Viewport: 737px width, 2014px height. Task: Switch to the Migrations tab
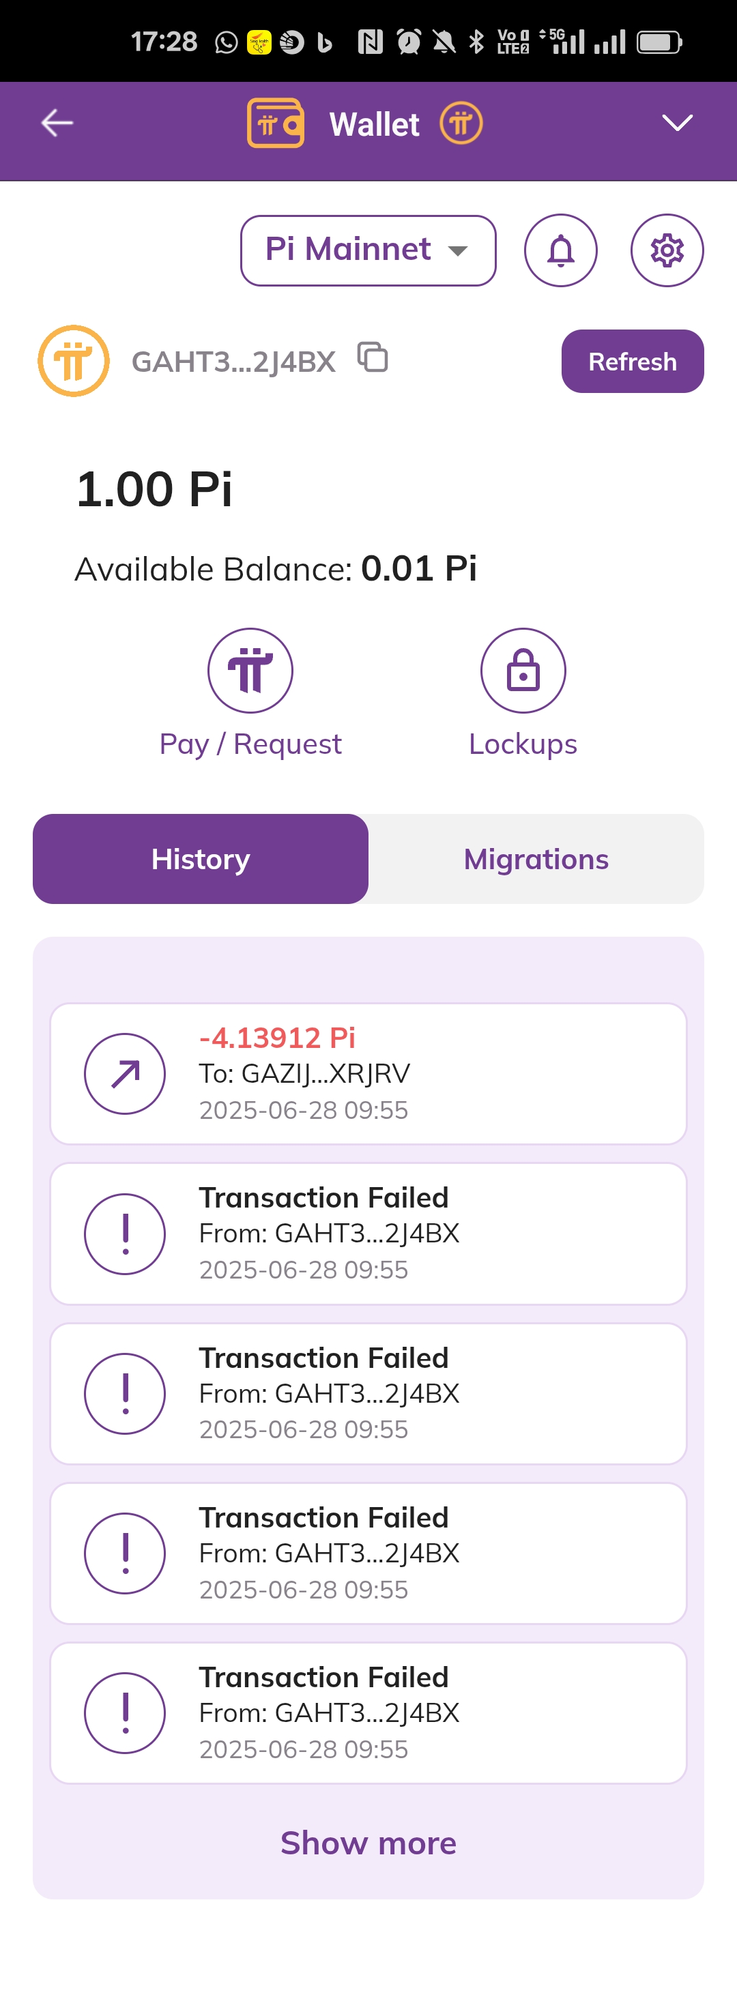536,858
